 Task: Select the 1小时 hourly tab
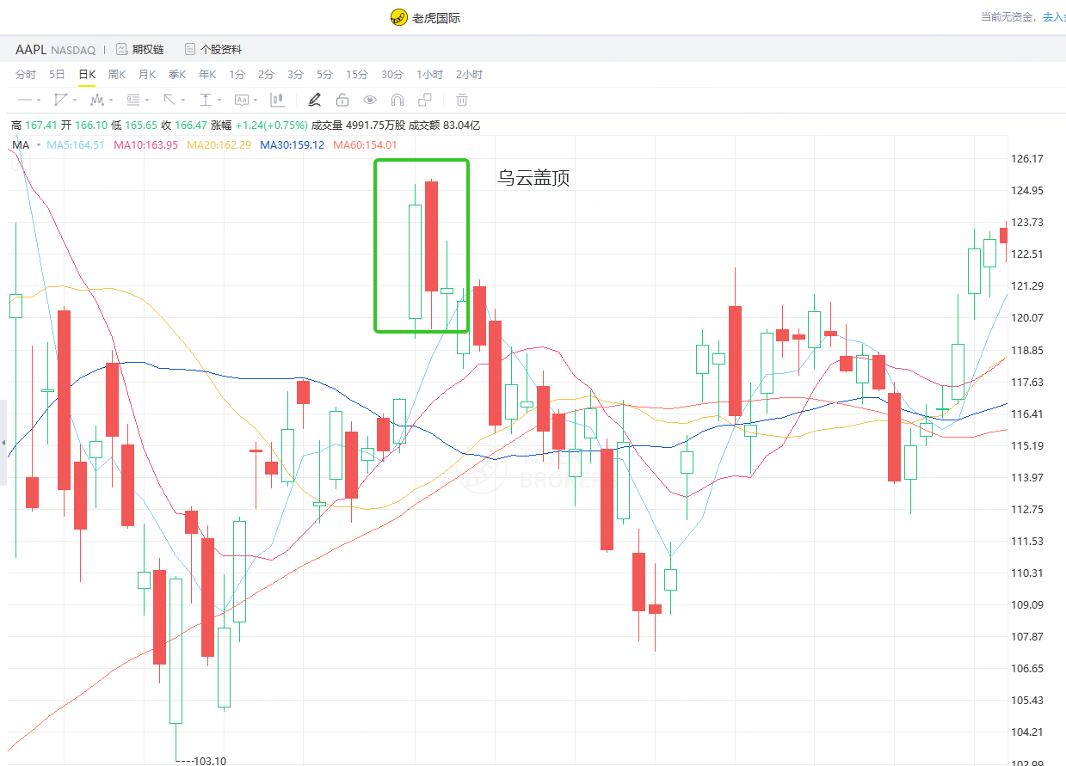pyautogui.click(x=430, y=75)
